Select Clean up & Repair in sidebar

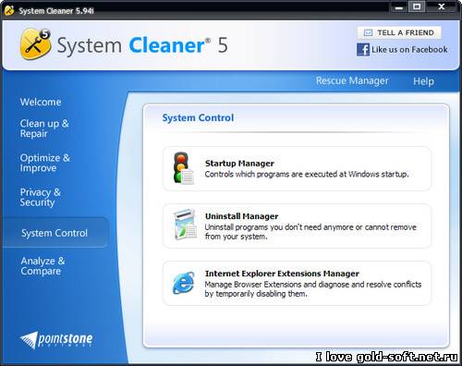point(44,128)
